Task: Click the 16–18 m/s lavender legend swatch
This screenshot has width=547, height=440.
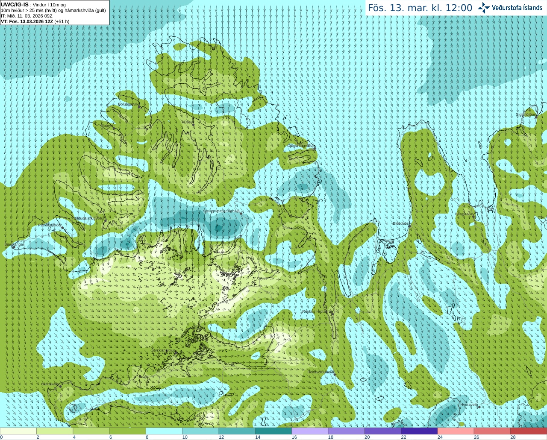Action: click(x=310, y=431)
